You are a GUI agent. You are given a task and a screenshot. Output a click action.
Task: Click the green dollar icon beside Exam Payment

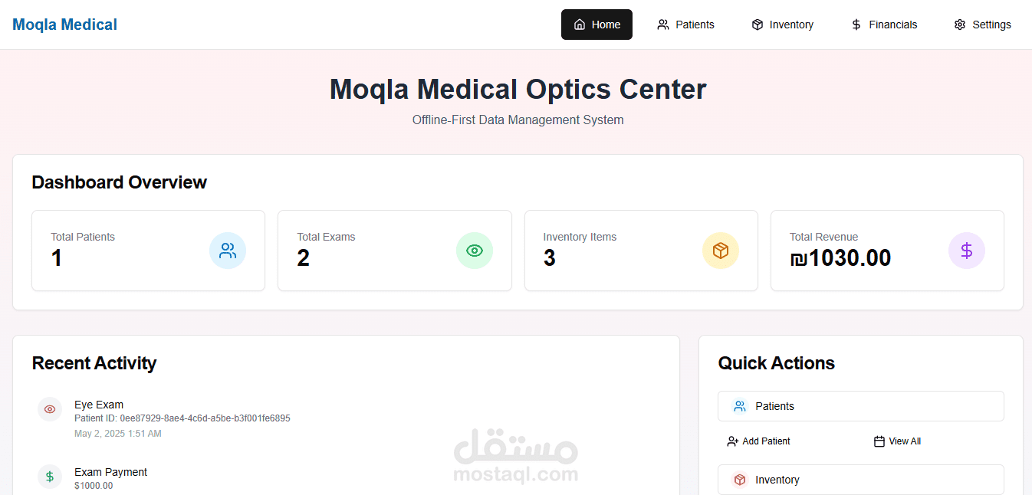[50, 477]
